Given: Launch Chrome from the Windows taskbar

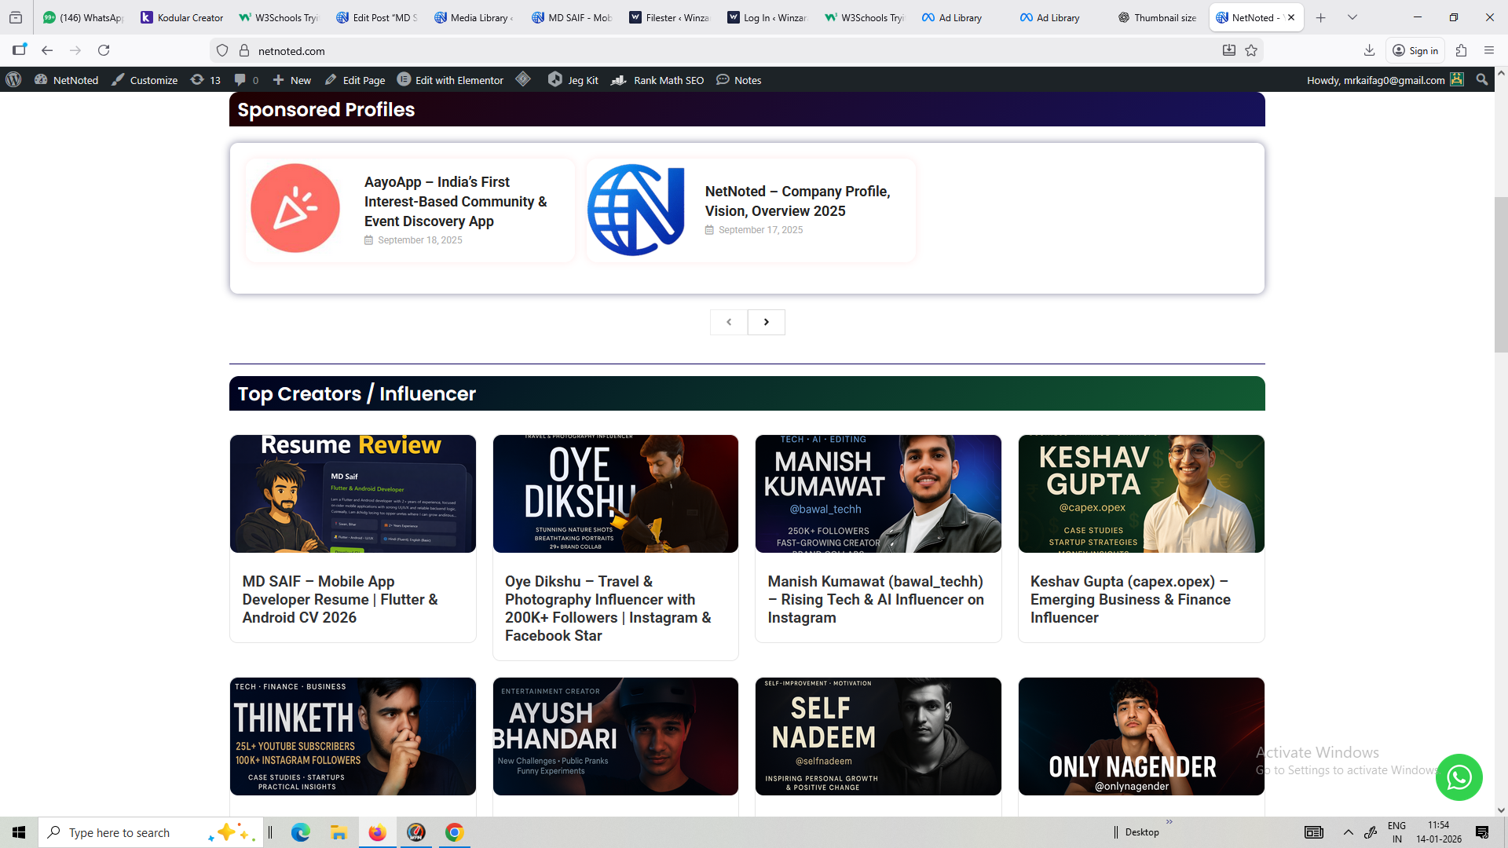Looking at the screenshot, I should pyautogui.click(x=454, y=832).
